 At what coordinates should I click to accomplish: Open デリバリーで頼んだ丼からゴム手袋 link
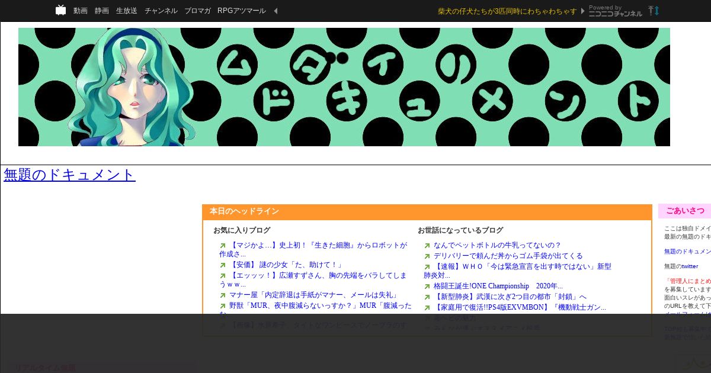tap(508, 256)
